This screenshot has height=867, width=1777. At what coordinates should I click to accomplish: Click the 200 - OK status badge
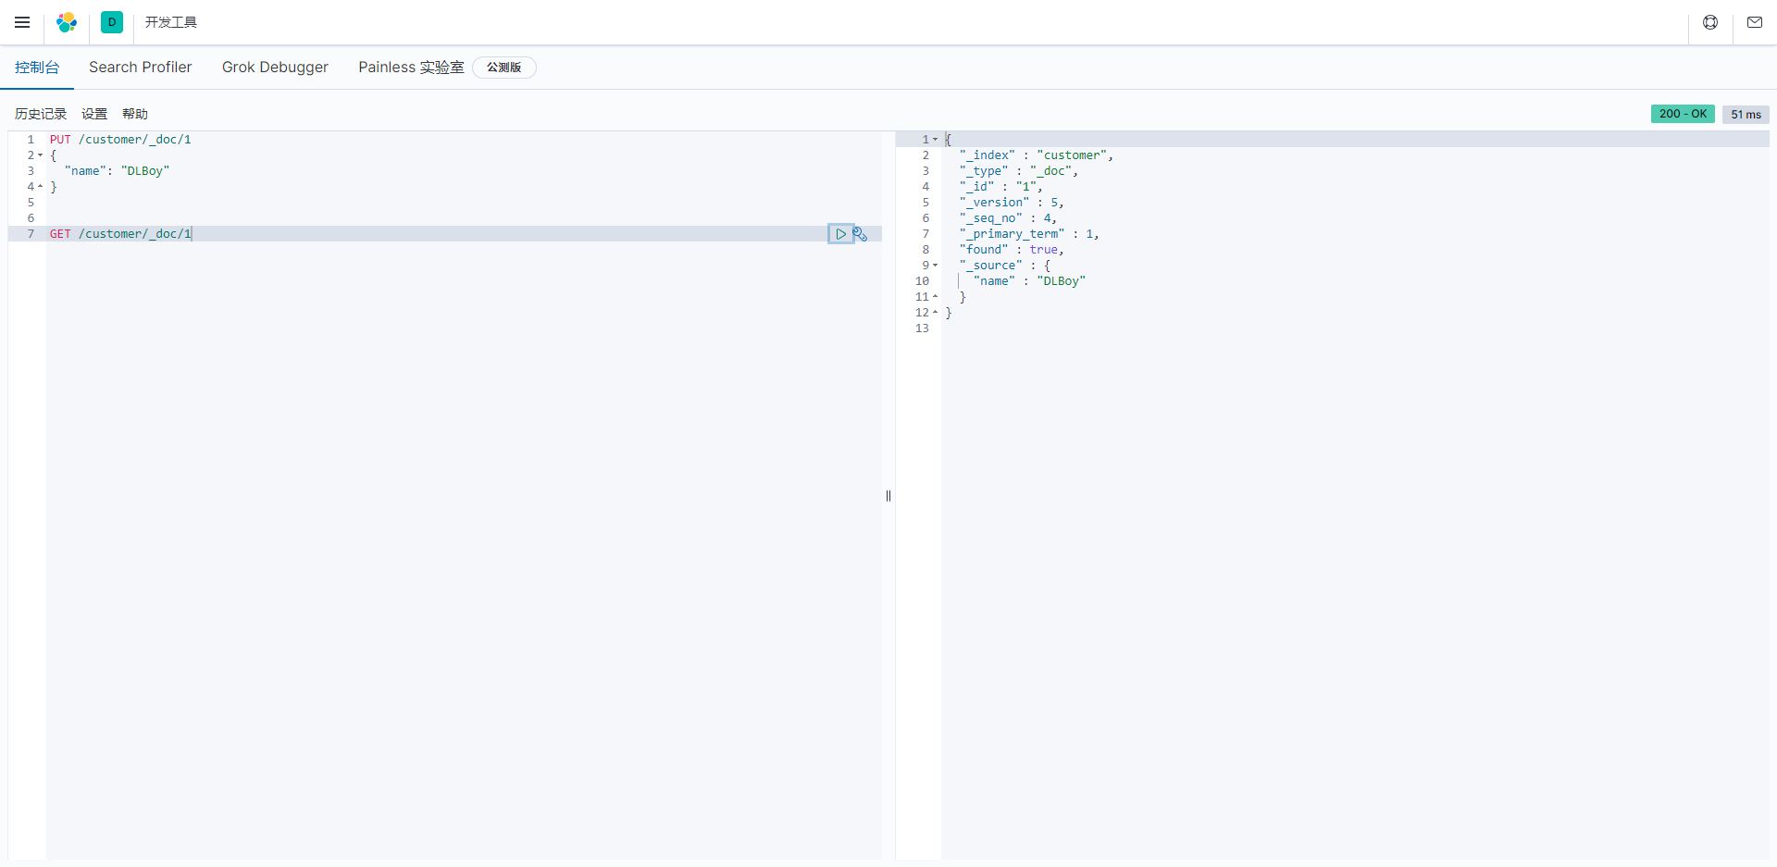(x=1683, y=114)
